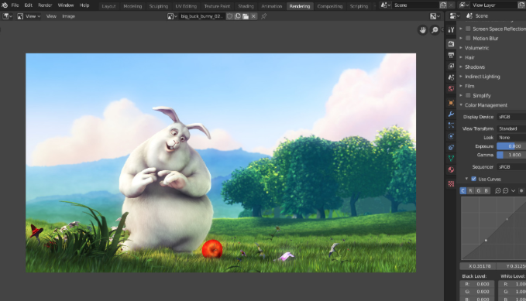526x301 pixels.
Task: Open the Tool properties tab icon
Action: [x=451, y=30]
